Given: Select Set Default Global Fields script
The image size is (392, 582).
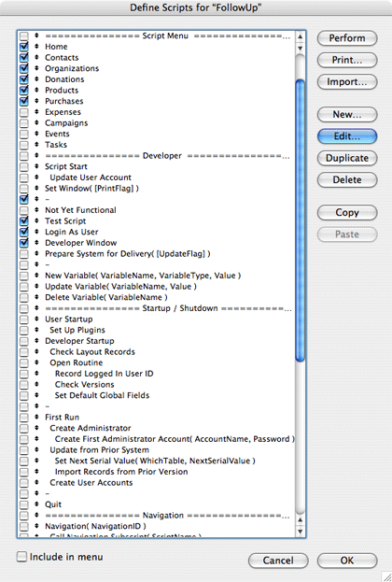Looking at the screenshot, I should (x=156, y=395).
